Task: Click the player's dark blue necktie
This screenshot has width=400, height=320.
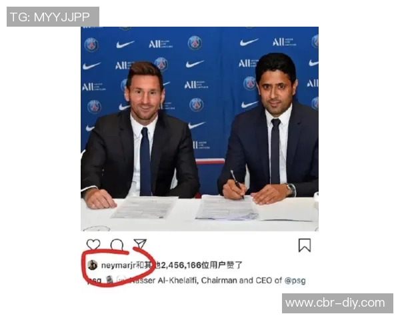Action: click(145, 161)
